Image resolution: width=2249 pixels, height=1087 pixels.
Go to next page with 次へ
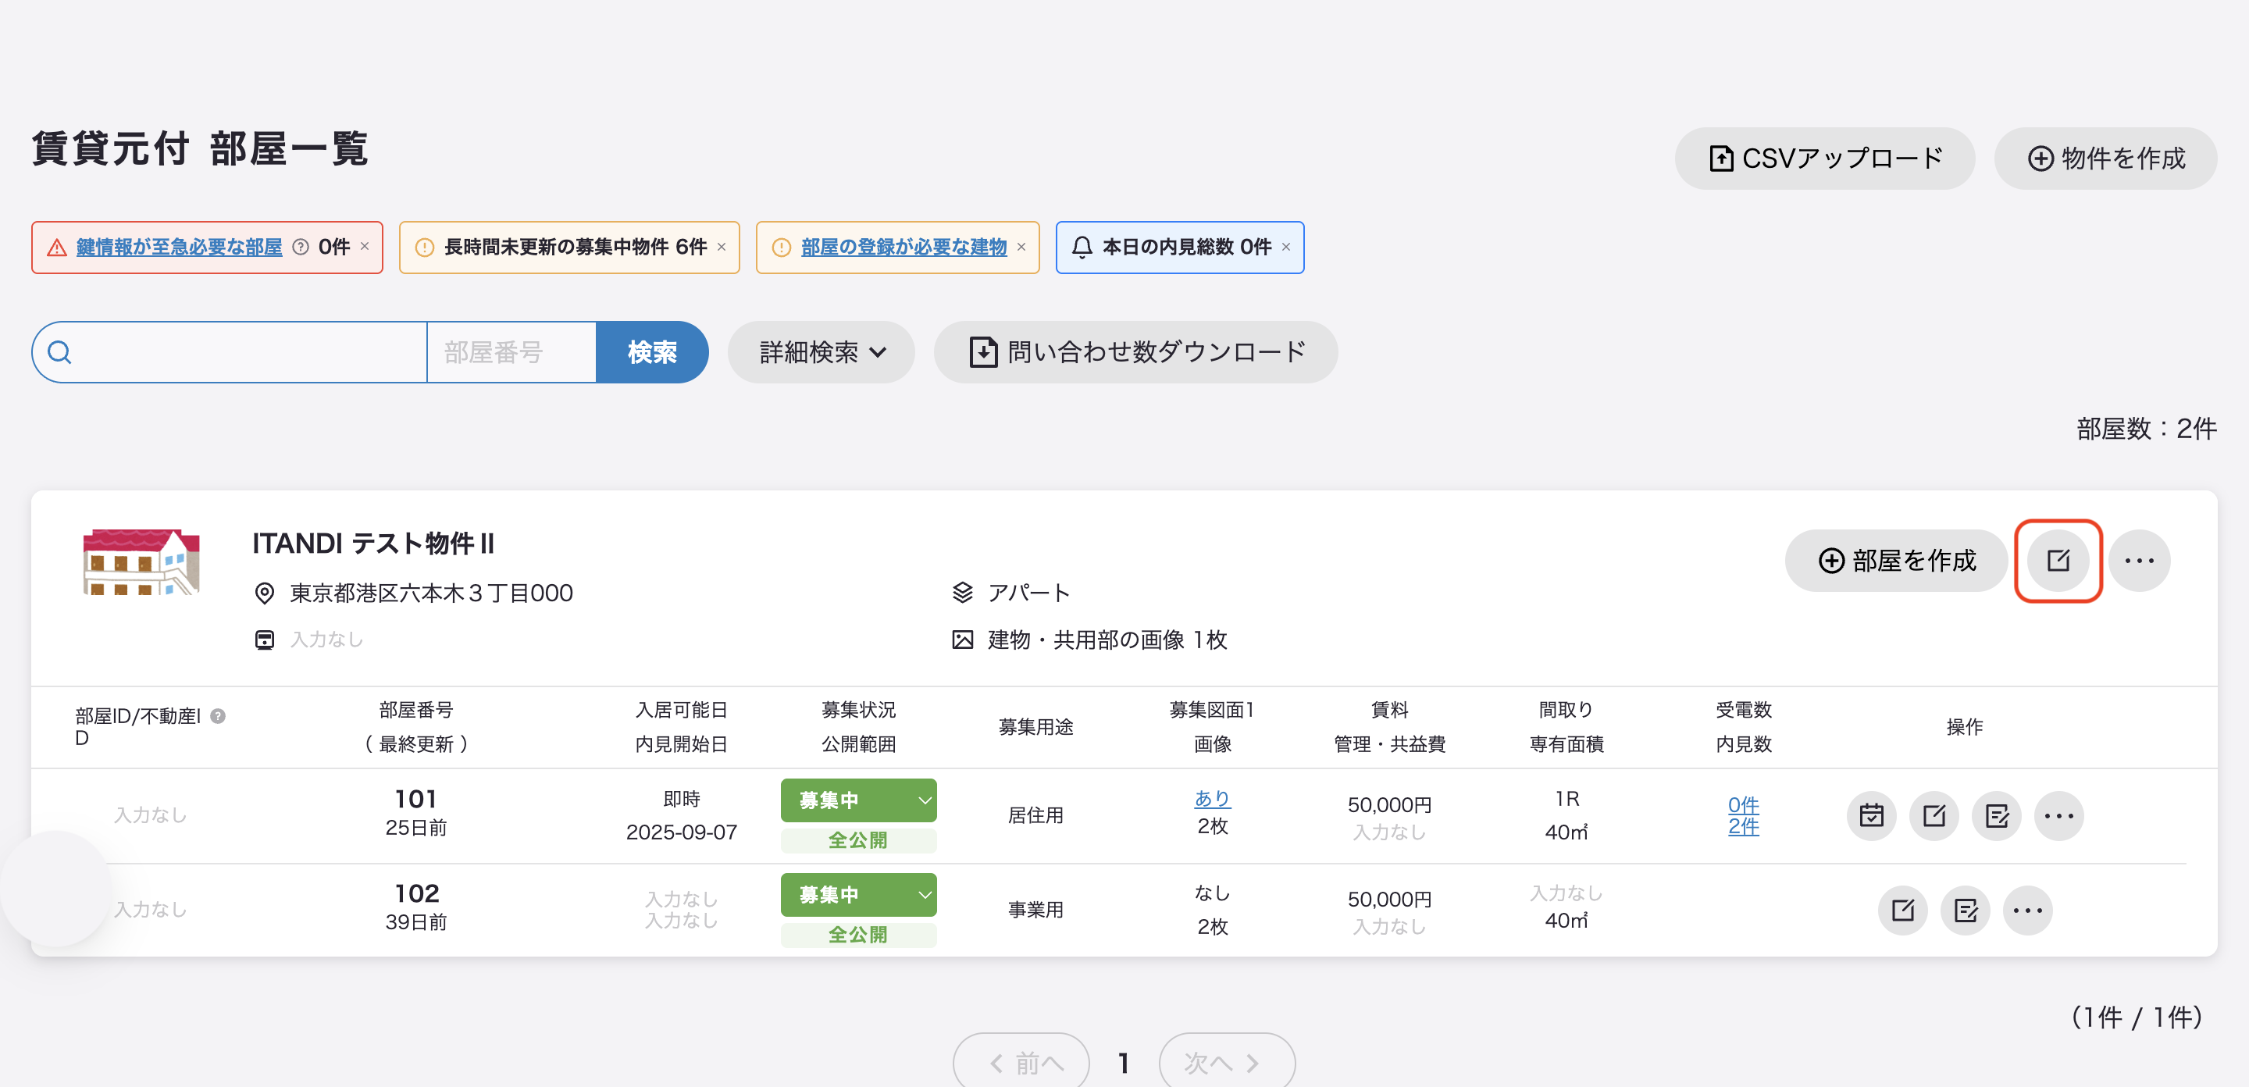point(1227,1062)
